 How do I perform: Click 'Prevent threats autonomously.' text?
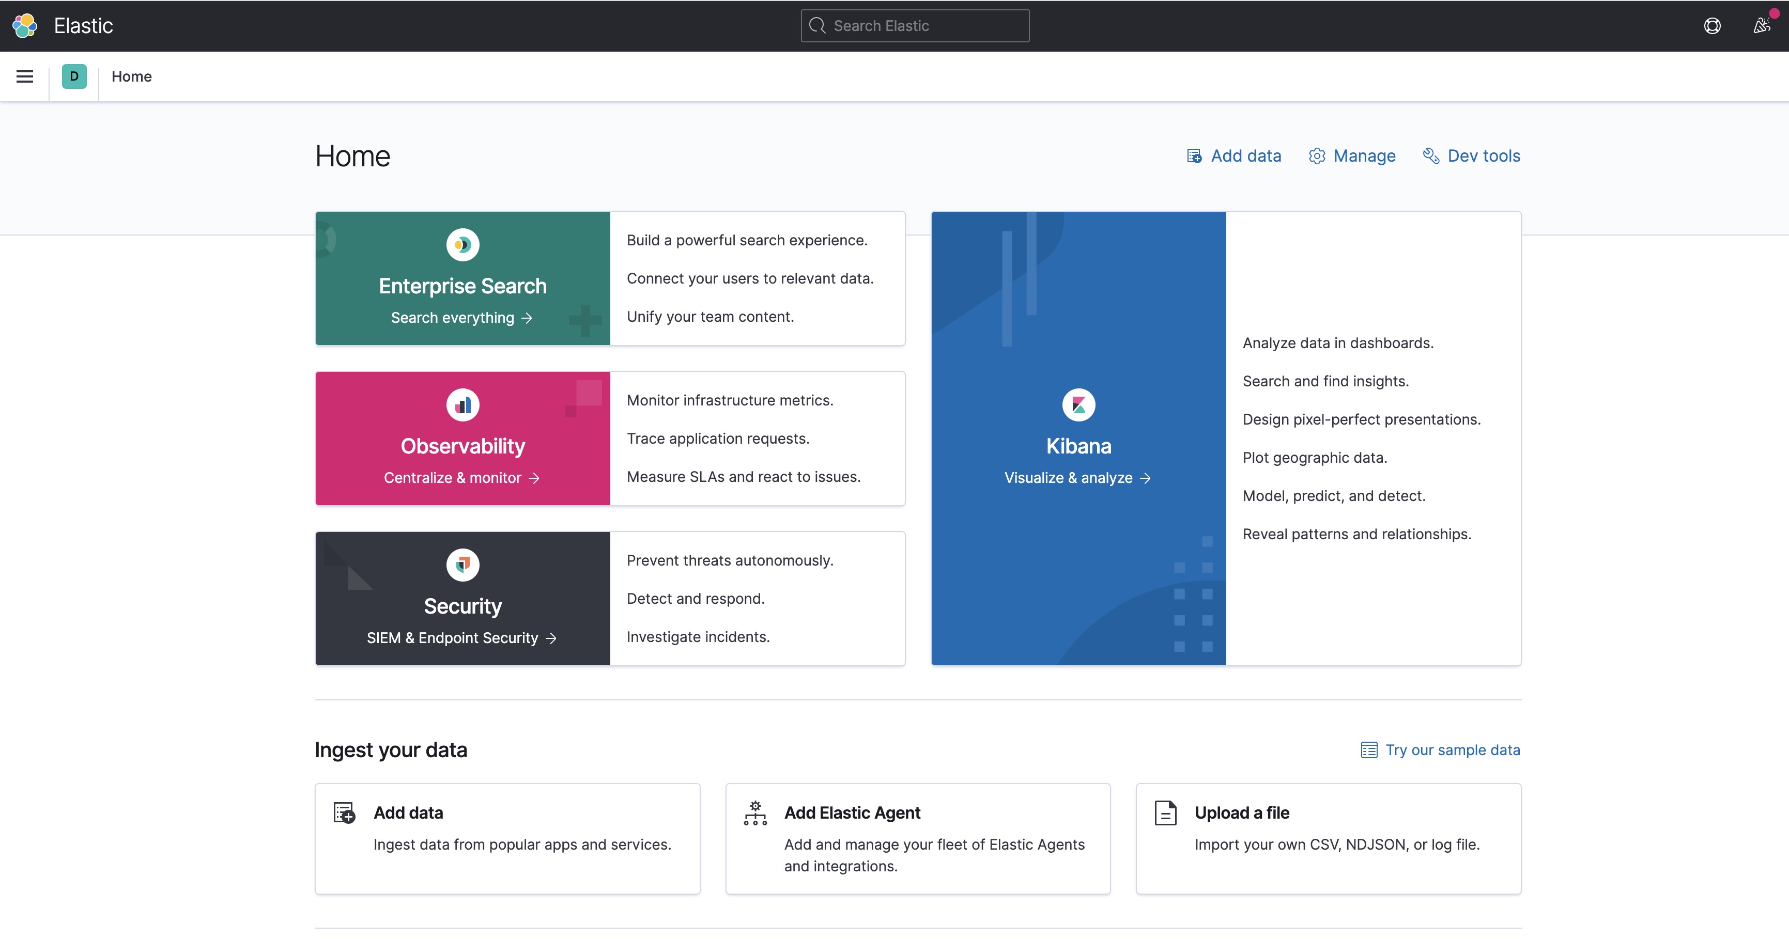pyautogui.click(x=730, y=561)
